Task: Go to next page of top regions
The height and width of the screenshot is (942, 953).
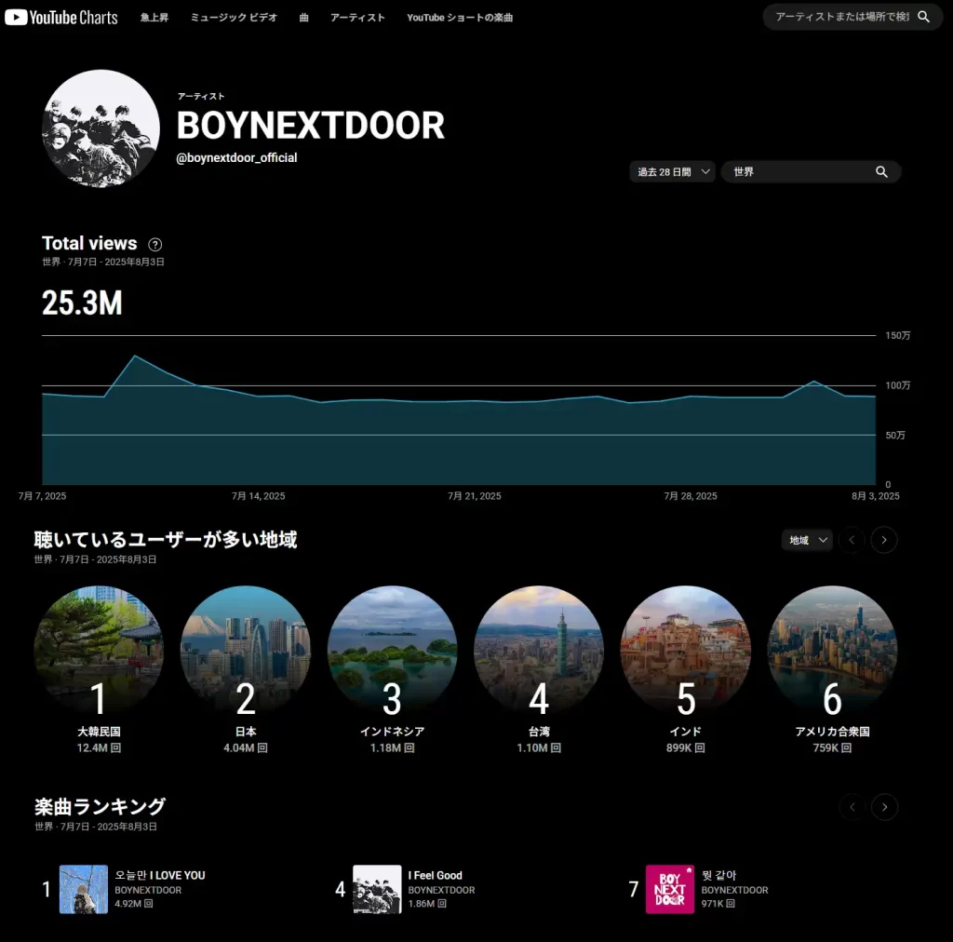Action: point(884,540)
